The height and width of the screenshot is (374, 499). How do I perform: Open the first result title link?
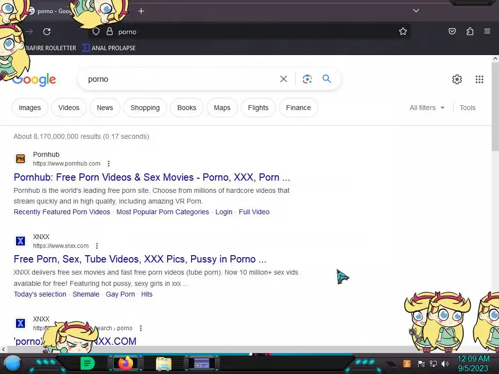(152, 177)
